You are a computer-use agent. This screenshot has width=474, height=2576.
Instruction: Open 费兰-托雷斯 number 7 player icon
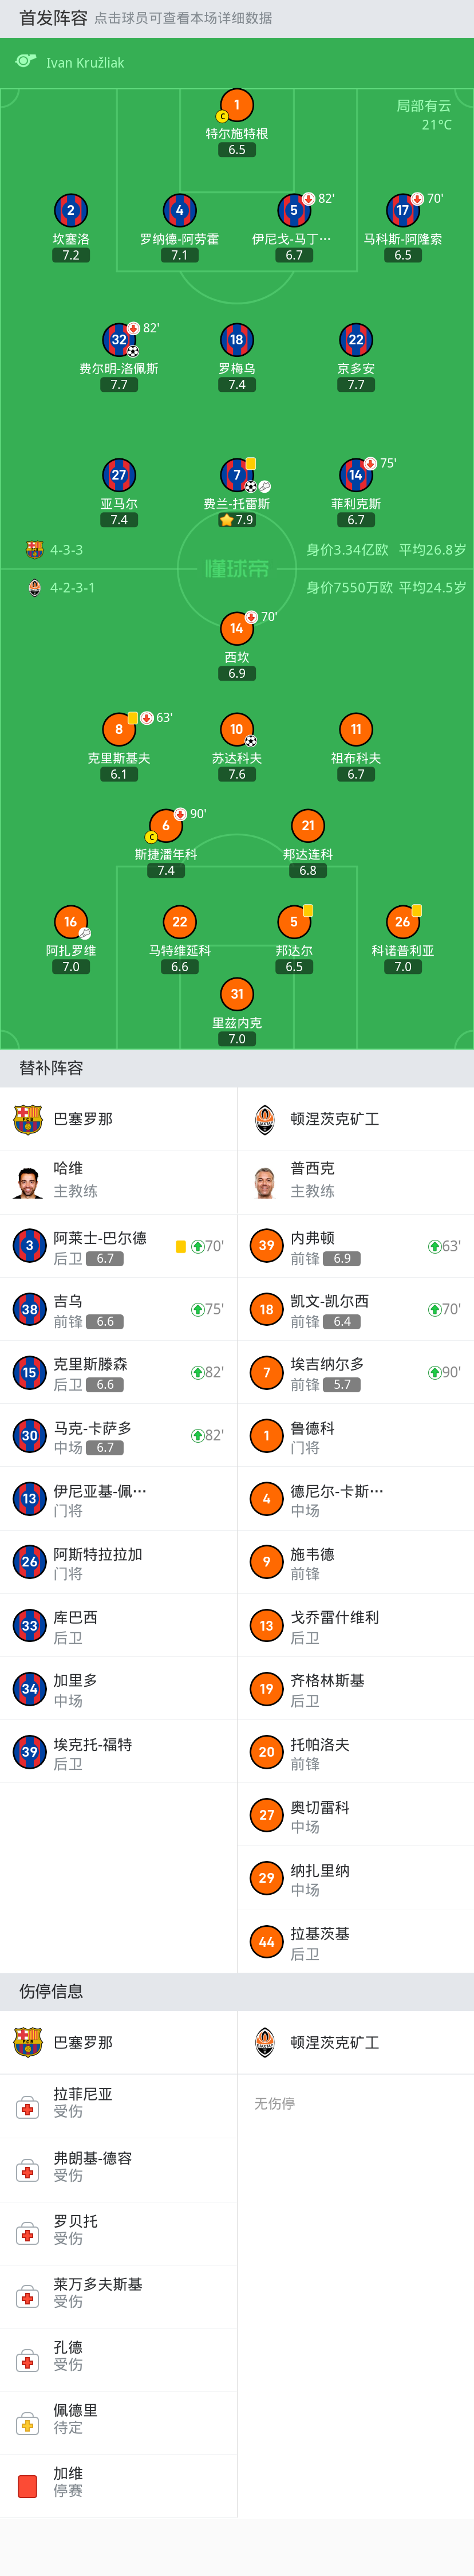click(237, 475)
